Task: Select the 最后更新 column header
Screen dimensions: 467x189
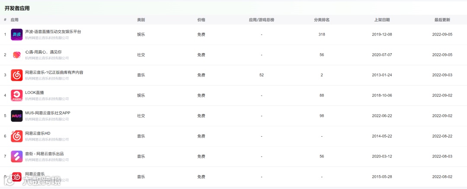Action: (x=442, y=20)
